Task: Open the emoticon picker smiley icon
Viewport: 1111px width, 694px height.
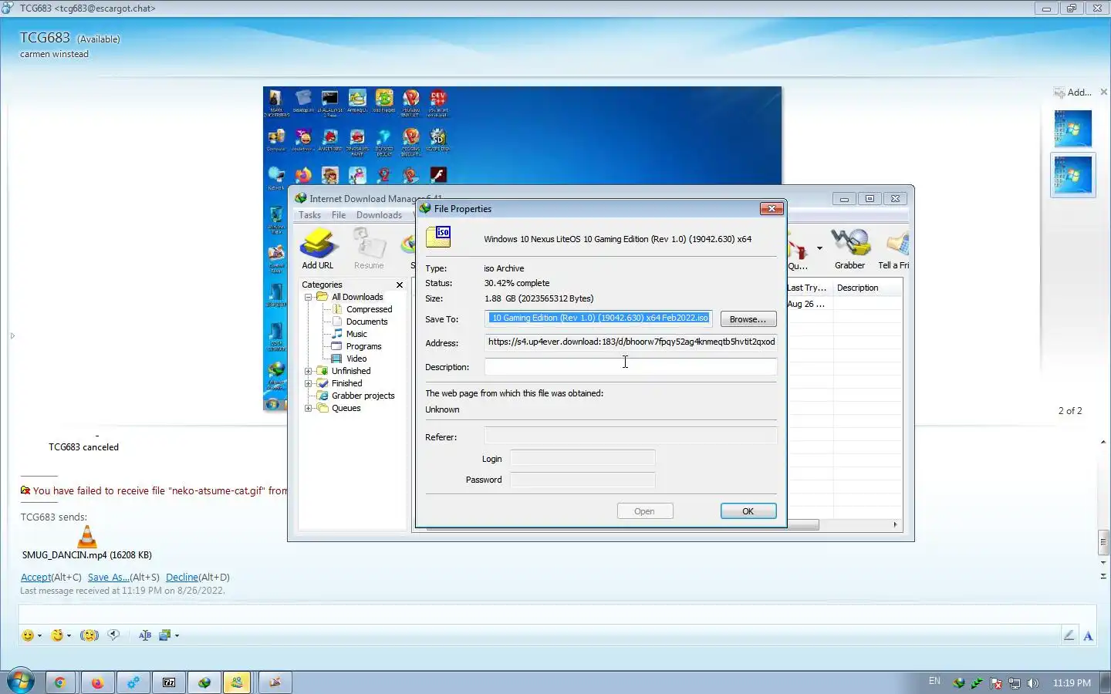Action: tap(28, 635)
